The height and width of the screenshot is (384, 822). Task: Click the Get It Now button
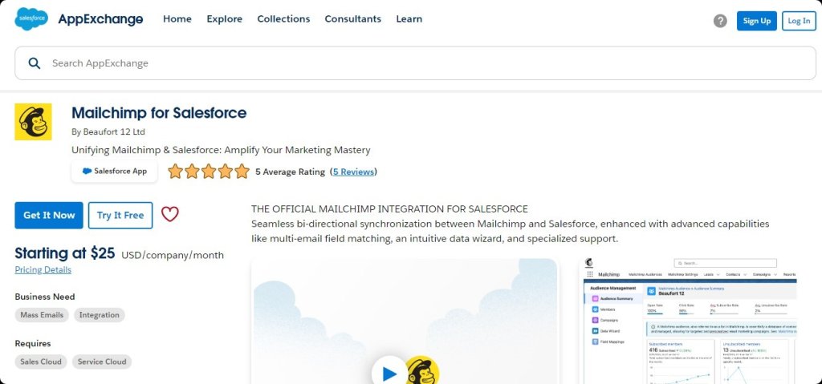coord(49,216)
